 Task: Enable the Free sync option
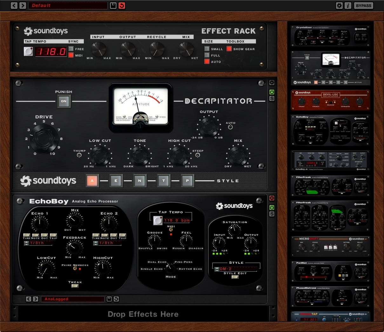click(71, 49)
